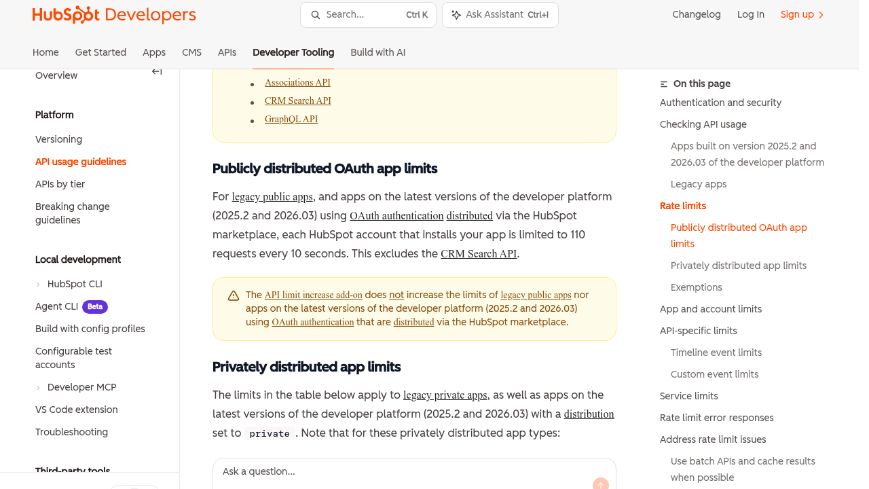Select API usage guidelines in sidebar
The height and width of the screenshot is (489, 869).
[x=81, y=162]
